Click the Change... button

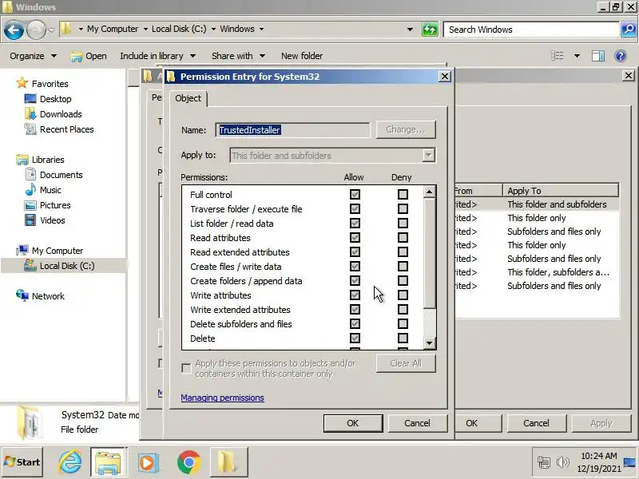click(x=406, y=129)
